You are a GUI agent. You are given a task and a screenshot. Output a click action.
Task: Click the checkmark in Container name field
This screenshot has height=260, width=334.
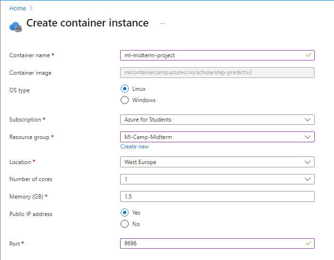[x=308, y=55]
